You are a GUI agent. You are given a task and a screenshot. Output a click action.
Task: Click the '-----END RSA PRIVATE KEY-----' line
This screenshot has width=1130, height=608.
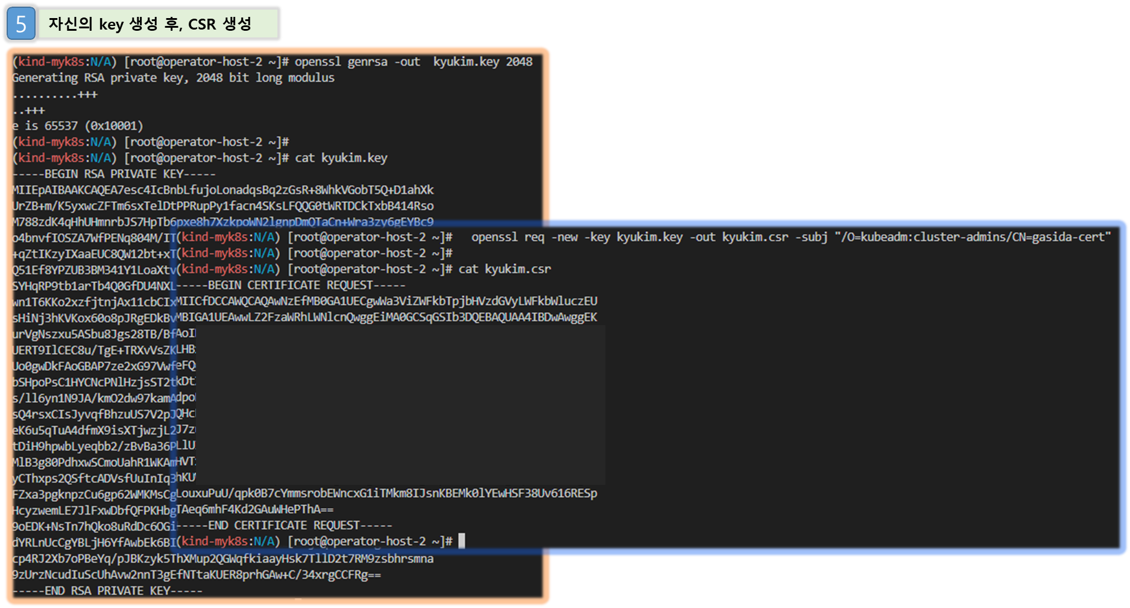coord(107,591)
